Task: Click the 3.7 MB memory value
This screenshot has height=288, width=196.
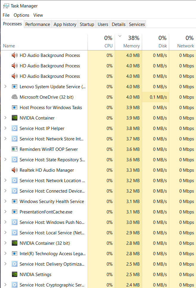Action: pos(133,139)
